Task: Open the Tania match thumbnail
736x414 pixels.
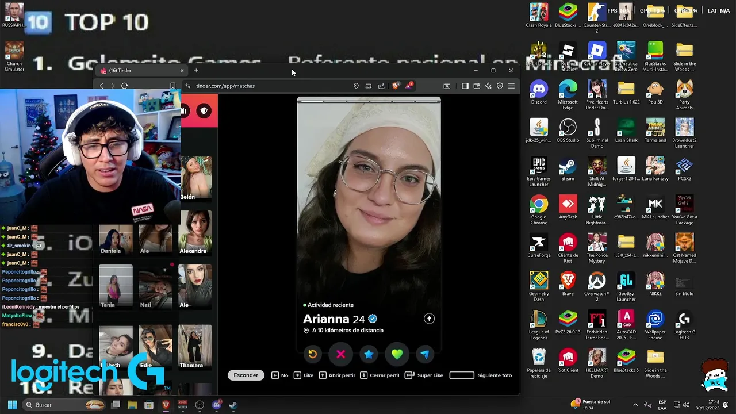Action: click(x=116, y=286)
